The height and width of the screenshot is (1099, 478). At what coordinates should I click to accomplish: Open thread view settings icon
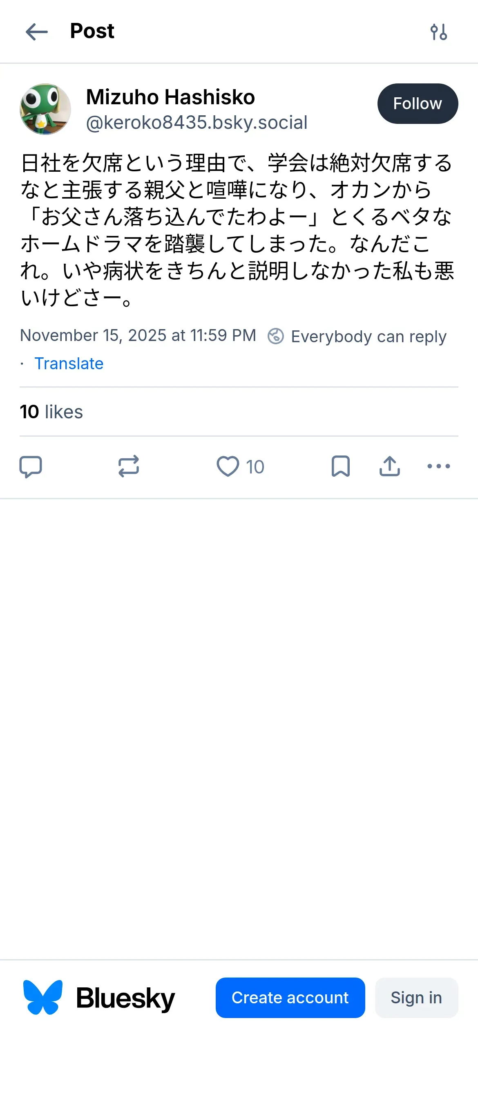point(438,32)
